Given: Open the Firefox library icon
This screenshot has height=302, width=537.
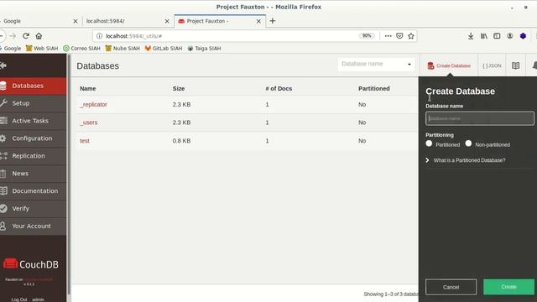Looking at the screenshot, I should (484, 36).
